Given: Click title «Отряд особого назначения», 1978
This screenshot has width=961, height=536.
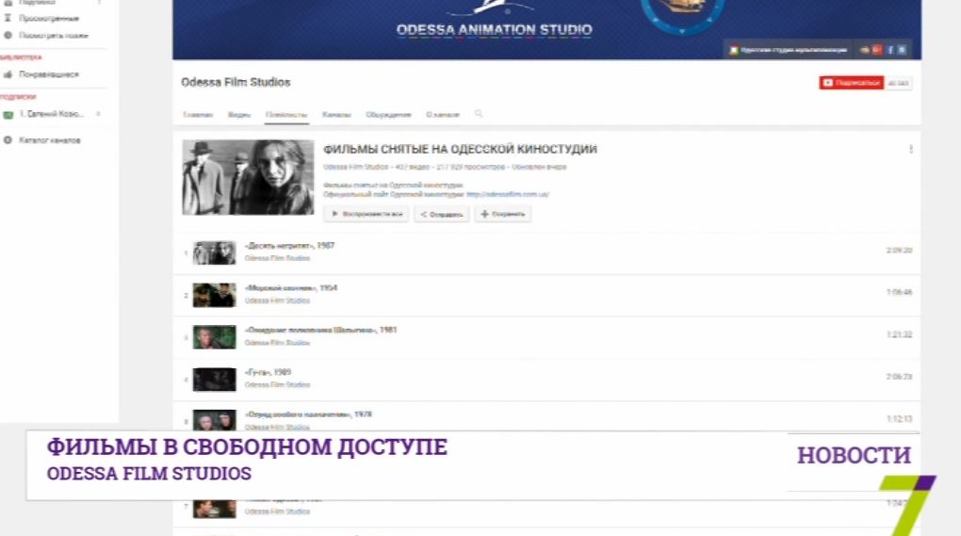Looking at the screenshot, I should click(308, 414).
